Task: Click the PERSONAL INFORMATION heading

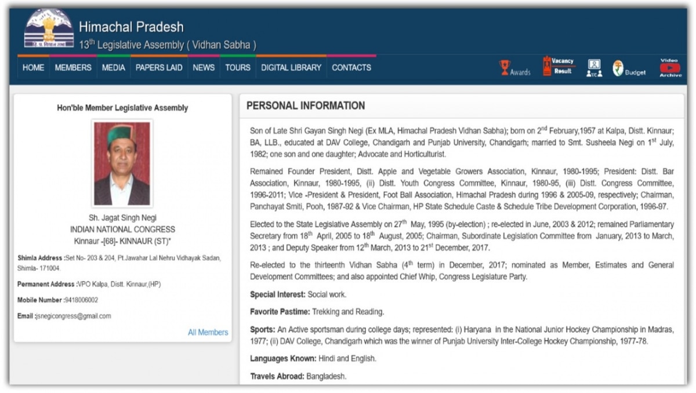Action: click(306, 106)
